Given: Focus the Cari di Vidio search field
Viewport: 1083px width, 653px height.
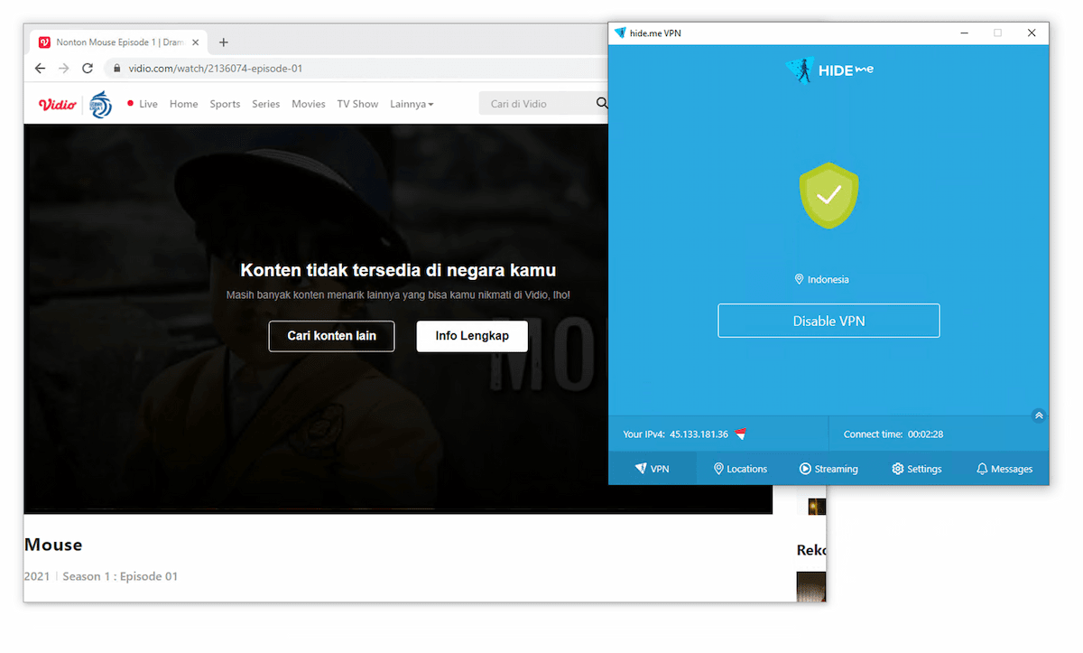Looking at the screenshot, I should [x=538, y=104].
